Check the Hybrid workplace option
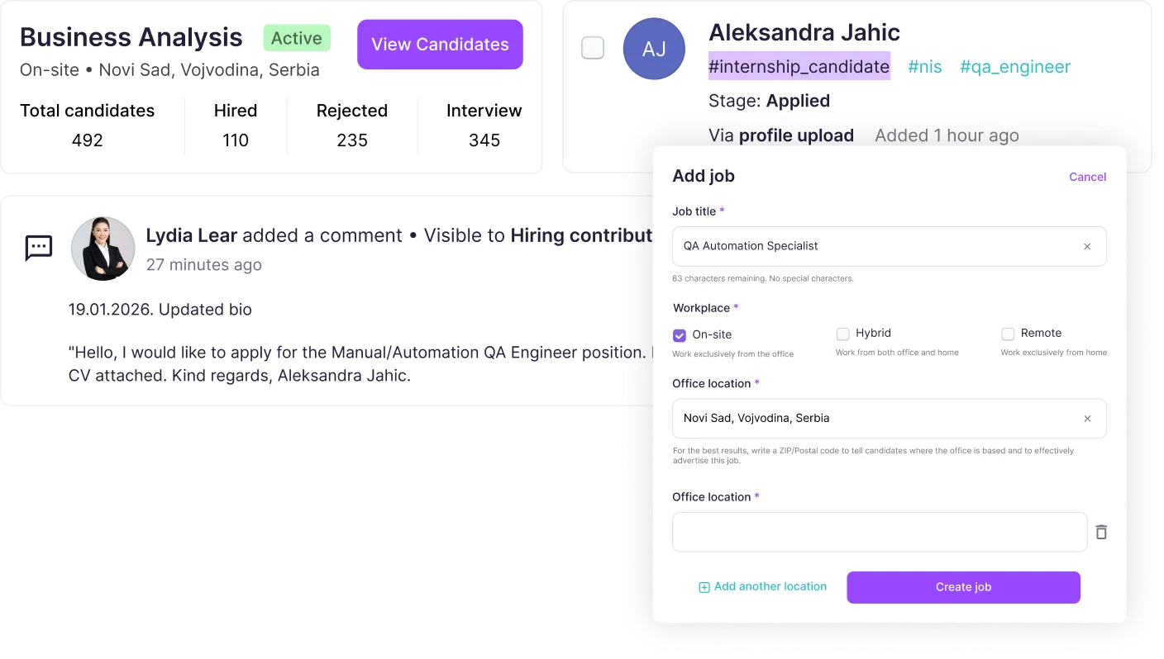This screenshot has height=659, width=1164. pos(843,334)
